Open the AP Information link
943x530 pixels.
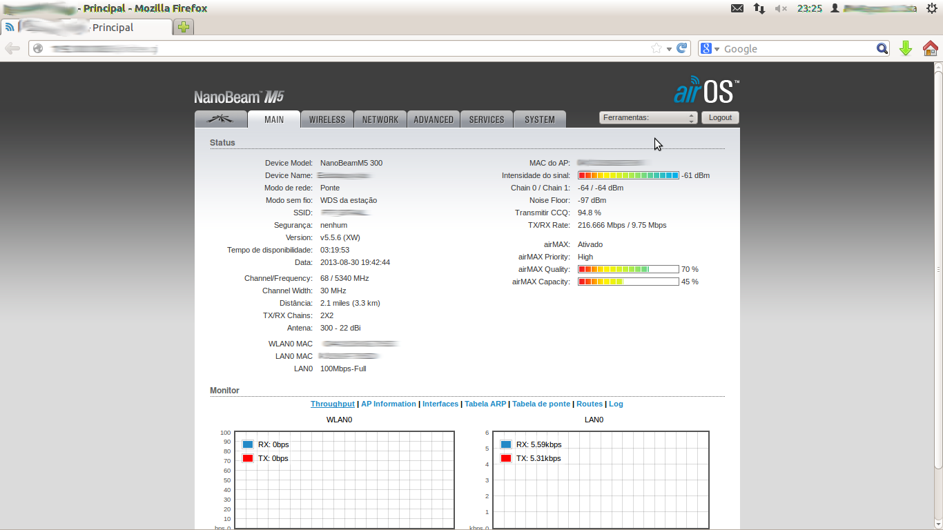[389, 404]
